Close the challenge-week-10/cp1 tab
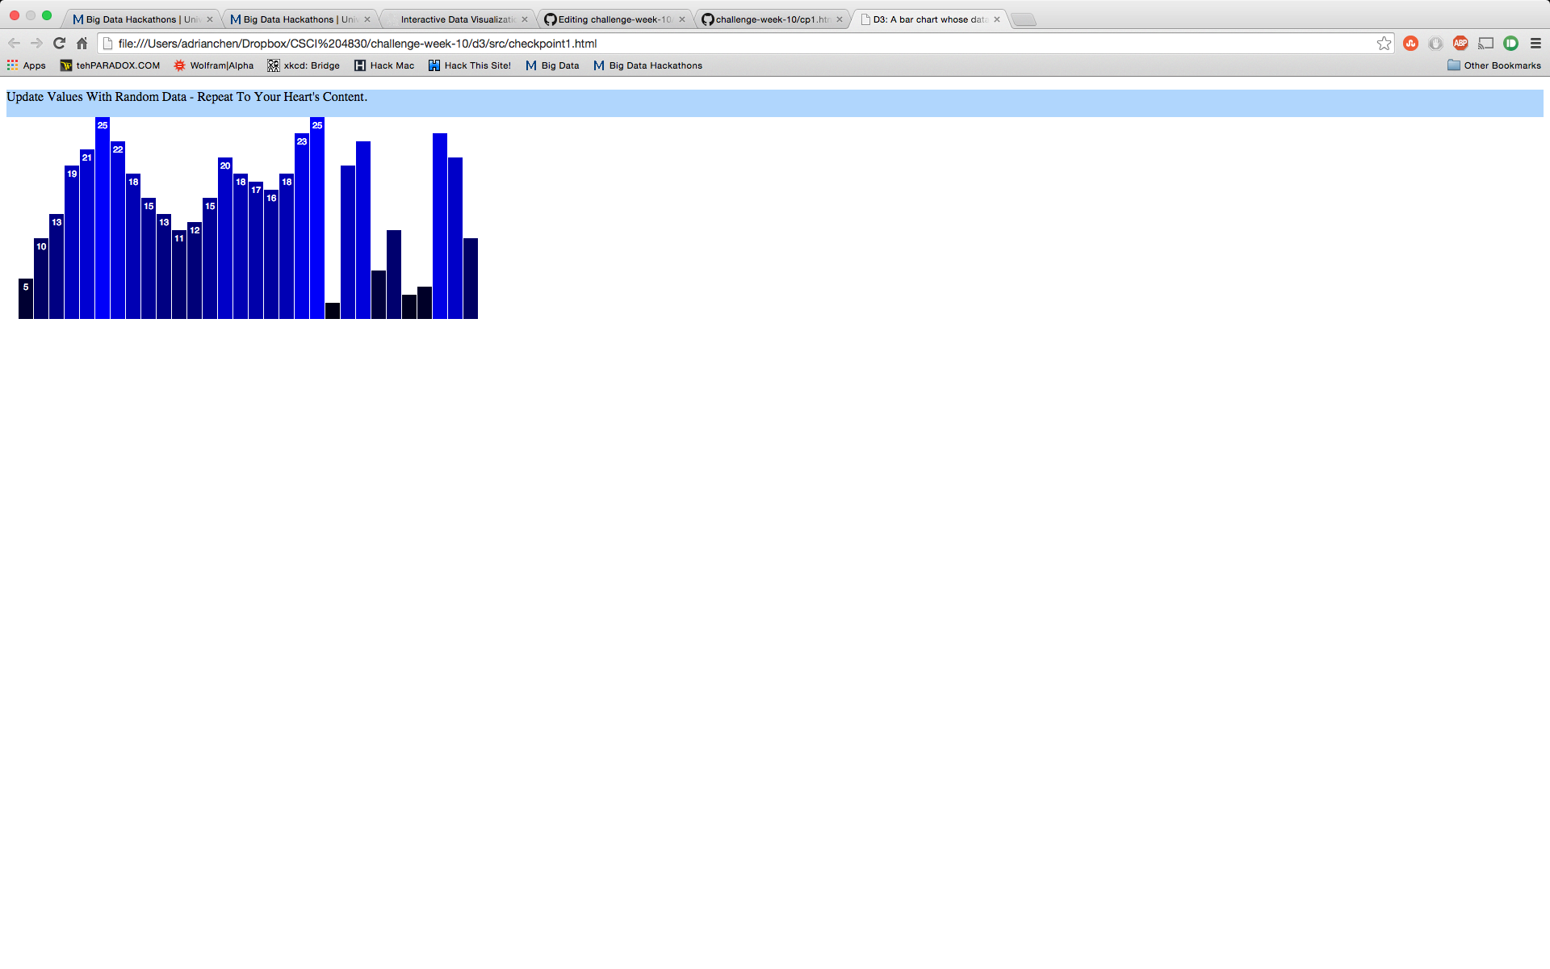This screenshot has height=969, width=1550. [x=840, y=19]
